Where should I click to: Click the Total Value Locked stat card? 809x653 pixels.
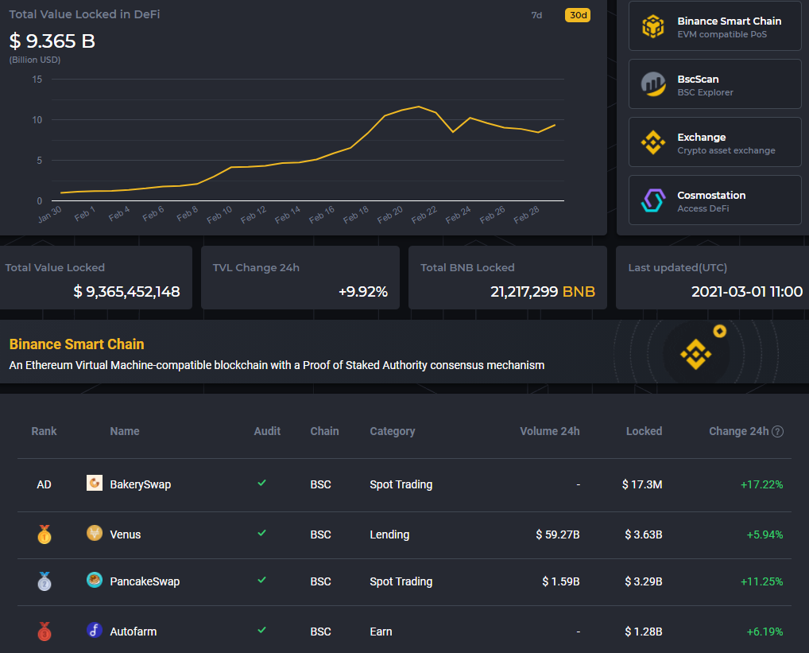pyautogui.click(x=96, y=278)
